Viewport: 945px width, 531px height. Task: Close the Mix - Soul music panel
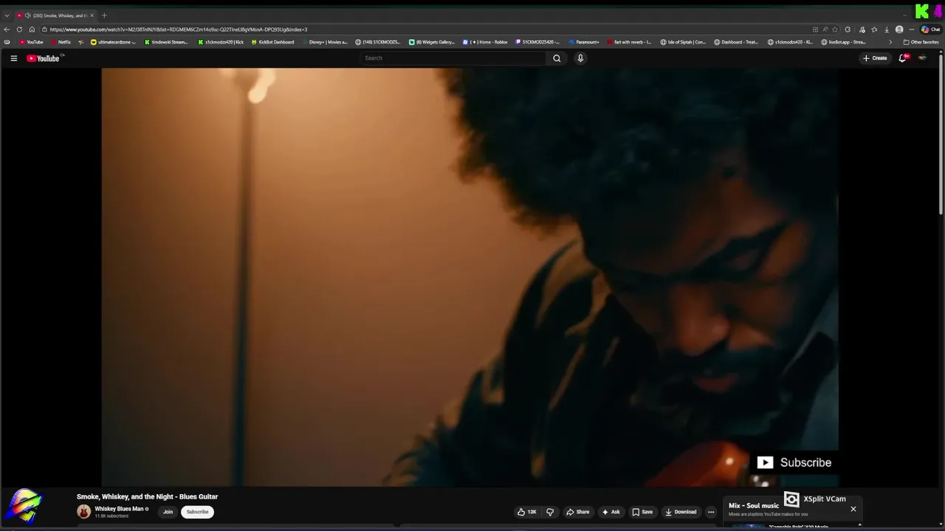coord(853,509)
